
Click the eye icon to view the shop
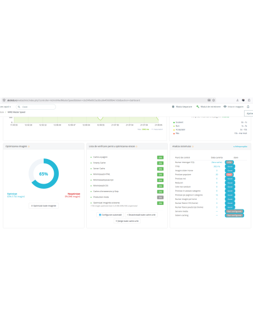225,106
